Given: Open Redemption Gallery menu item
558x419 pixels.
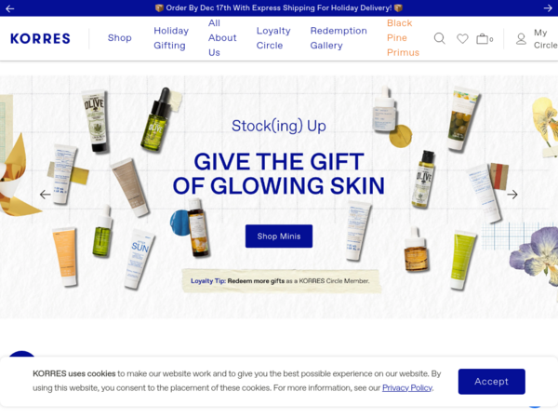Looking at the screenshot, I should pyautogui.click(x=339, y=38).
